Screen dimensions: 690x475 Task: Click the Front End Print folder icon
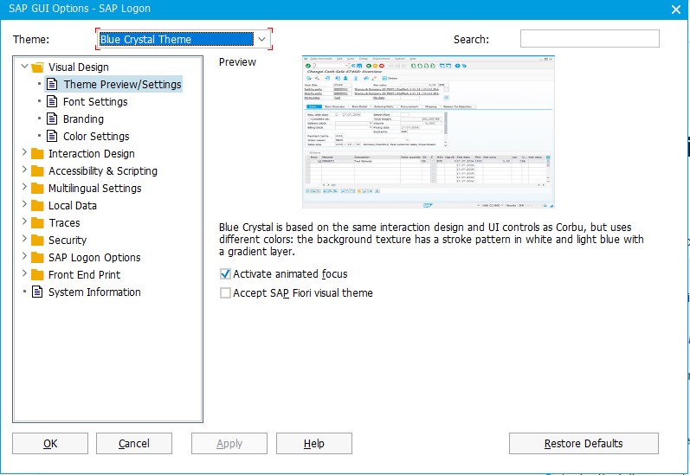[37, 275]
